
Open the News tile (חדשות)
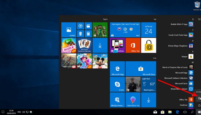click(133, 85)
